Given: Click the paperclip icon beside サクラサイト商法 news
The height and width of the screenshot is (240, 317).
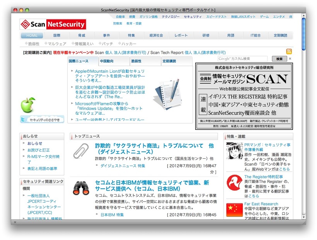Looking at the screenshot, I should click(81, 151).
